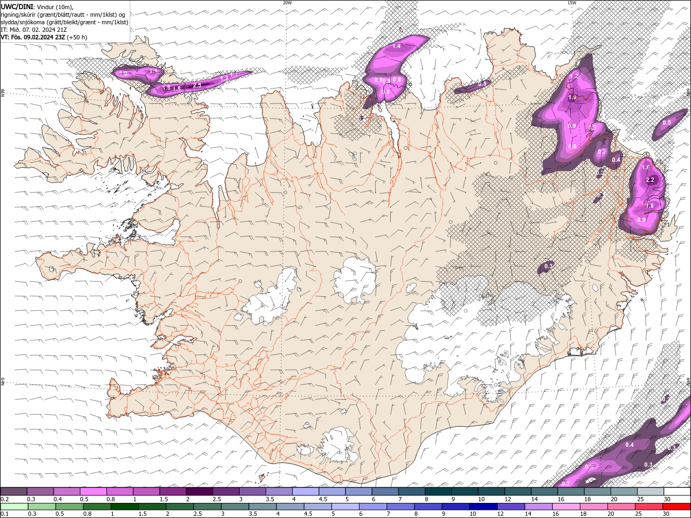Screen dimensions: 691x518
Task: Click the 'slydda/snjókoma' description line
Action: [x=64, y=22]
